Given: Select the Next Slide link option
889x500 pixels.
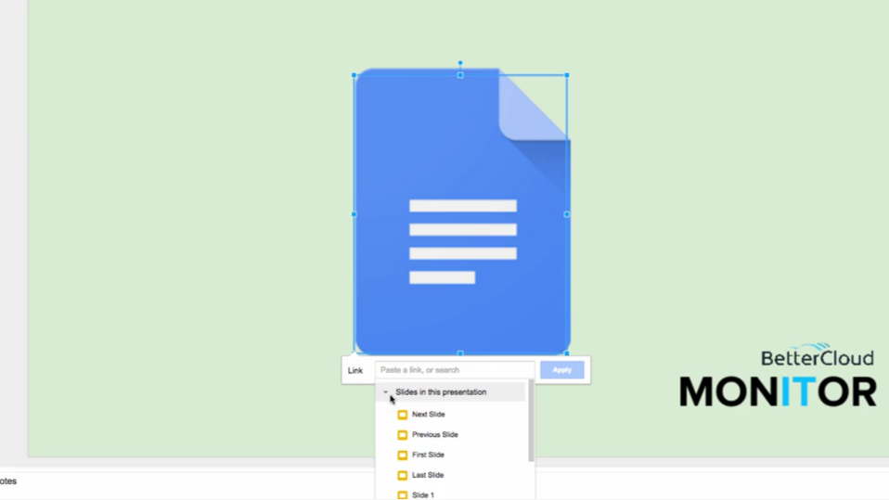Looking at the screenshot, I should pos(428,415).
